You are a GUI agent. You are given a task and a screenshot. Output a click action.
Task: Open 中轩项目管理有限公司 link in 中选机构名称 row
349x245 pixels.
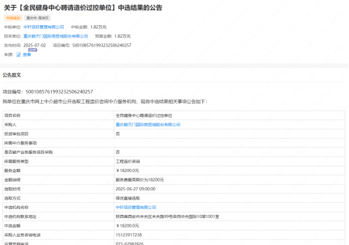pos(136,207)
